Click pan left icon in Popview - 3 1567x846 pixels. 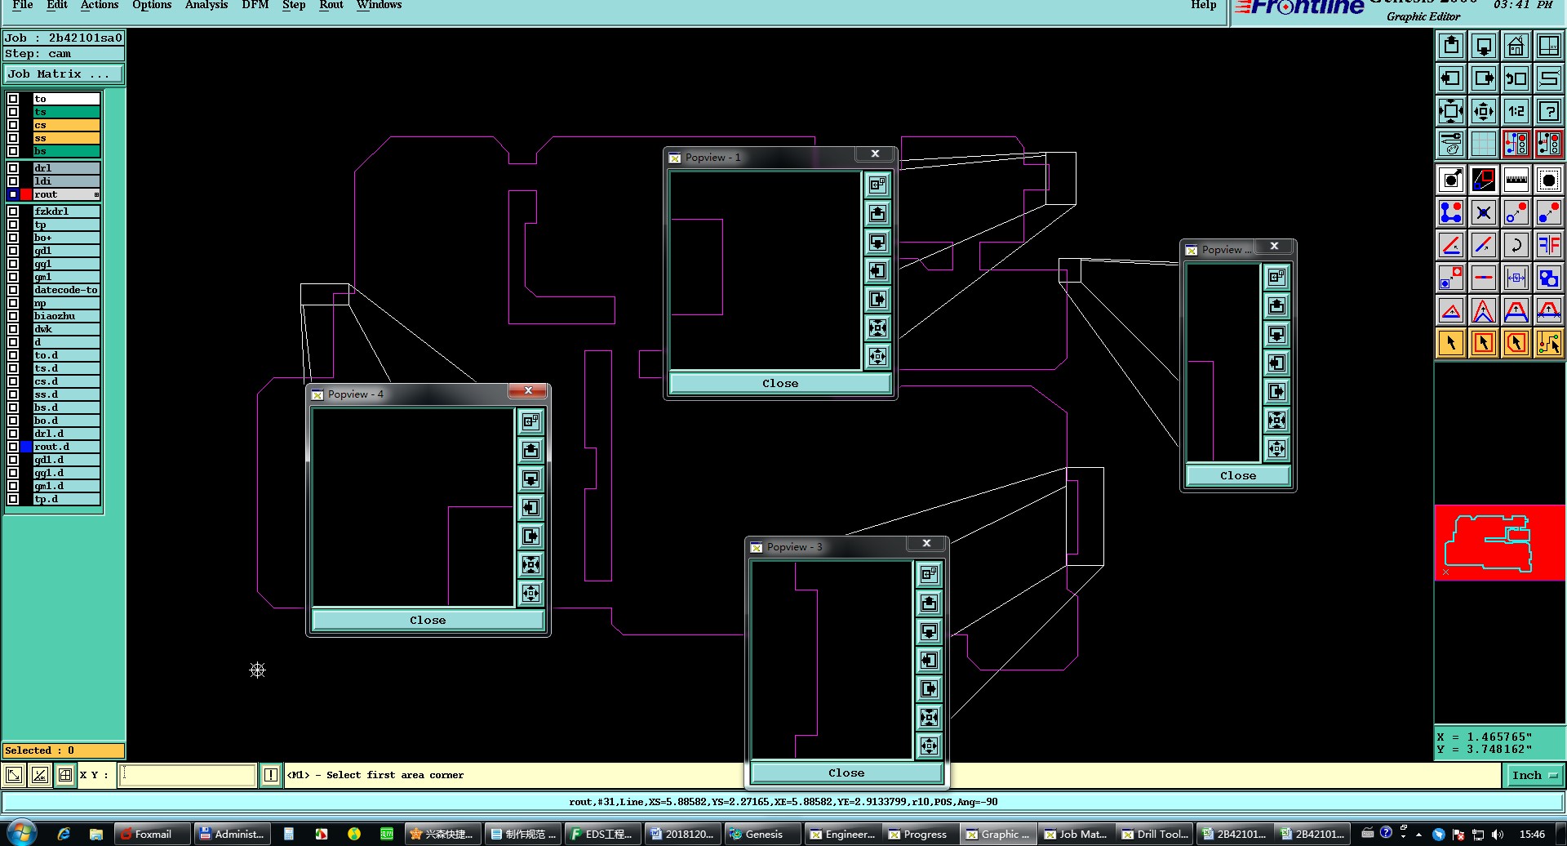(929, 661)
